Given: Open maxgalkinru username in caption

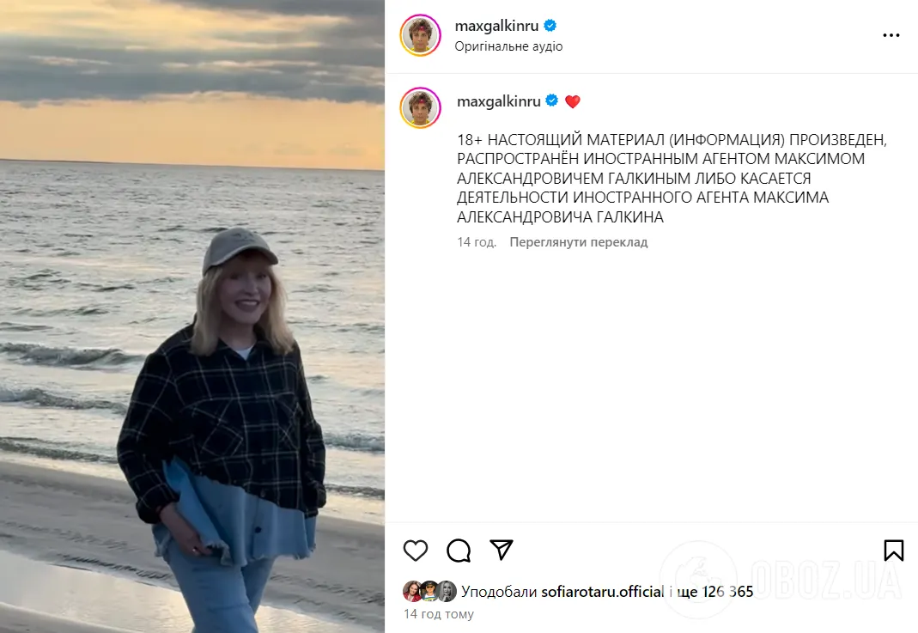Looking at the screenshot, I should (499, 101).
